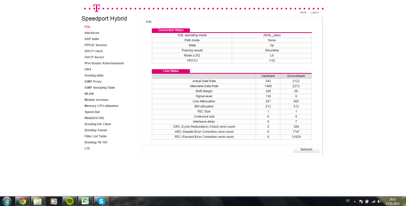Viewport: 406px width, 206px height.
Task: Open the LTE page
Action: (87, 148)
